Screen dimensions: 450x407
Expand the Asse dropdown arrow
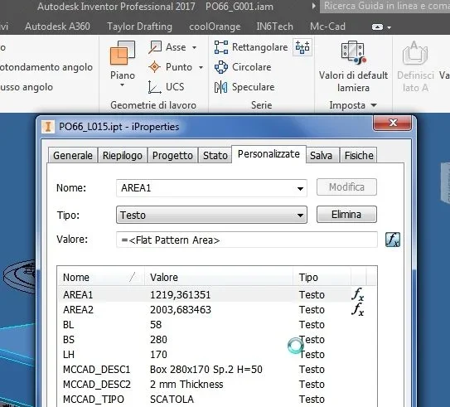point(194,47)
